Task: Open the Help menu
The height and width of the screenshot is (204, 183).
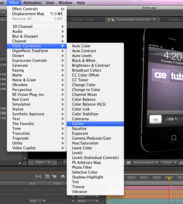Action: 81,3
